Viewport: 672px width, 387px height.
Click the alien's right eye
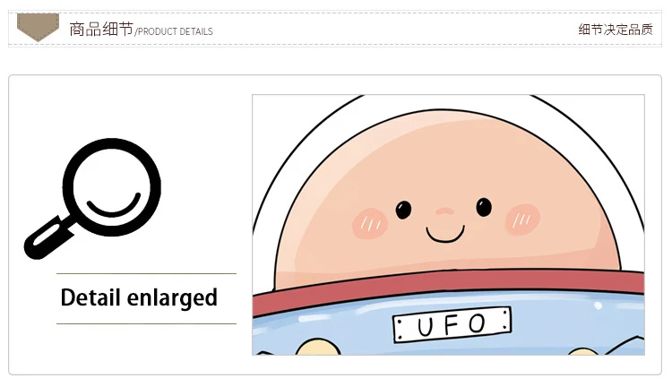(x=484, y=208)
